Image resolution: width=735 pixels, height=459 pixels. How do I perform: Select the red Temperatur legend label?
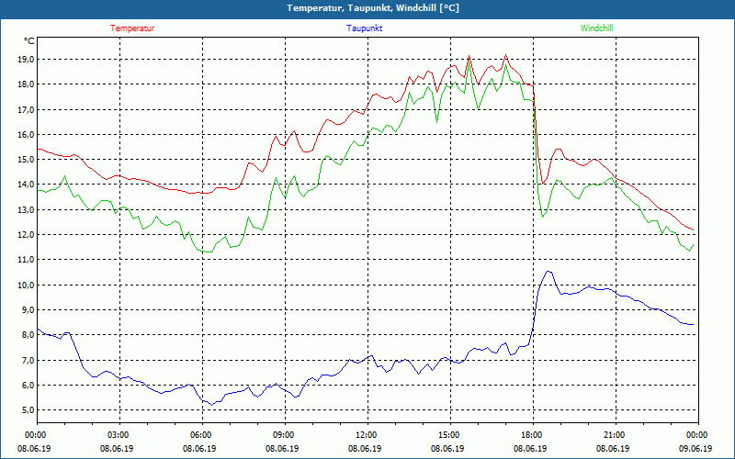coord(132,28)
